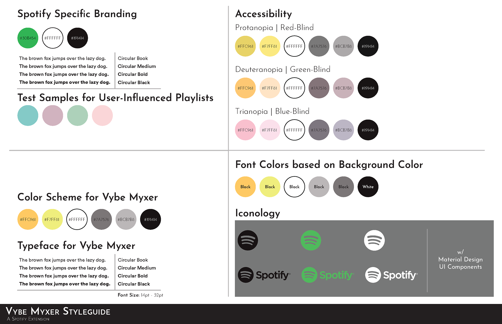This screenshot has width=502, height=324.
Task: Select the teal playlist test sample circle
Action: pyautogui.click(x=28, y=116)
